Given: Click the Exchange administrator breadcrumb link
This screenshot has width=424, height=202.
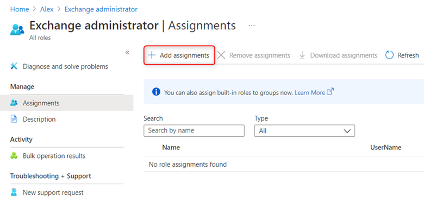Looking at the screenshot, I should point(101,9).
